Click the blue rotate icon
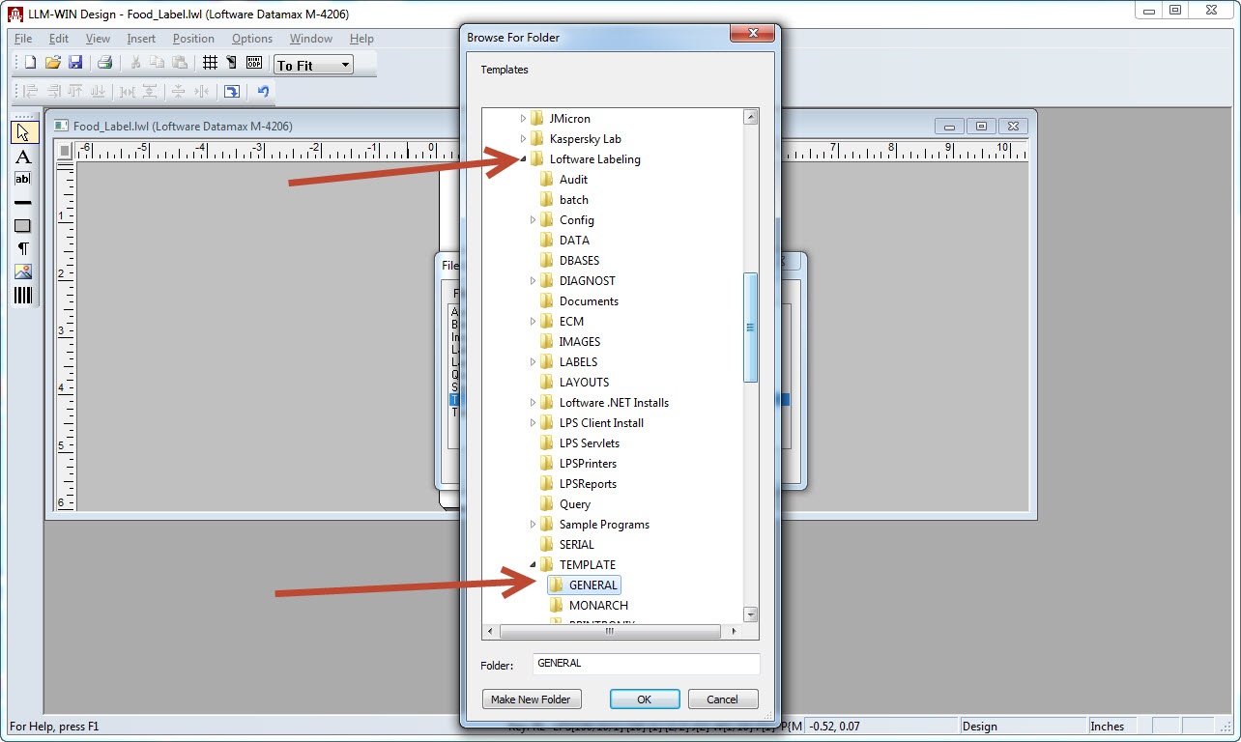 pyautogui.click(x=232, y=92)
